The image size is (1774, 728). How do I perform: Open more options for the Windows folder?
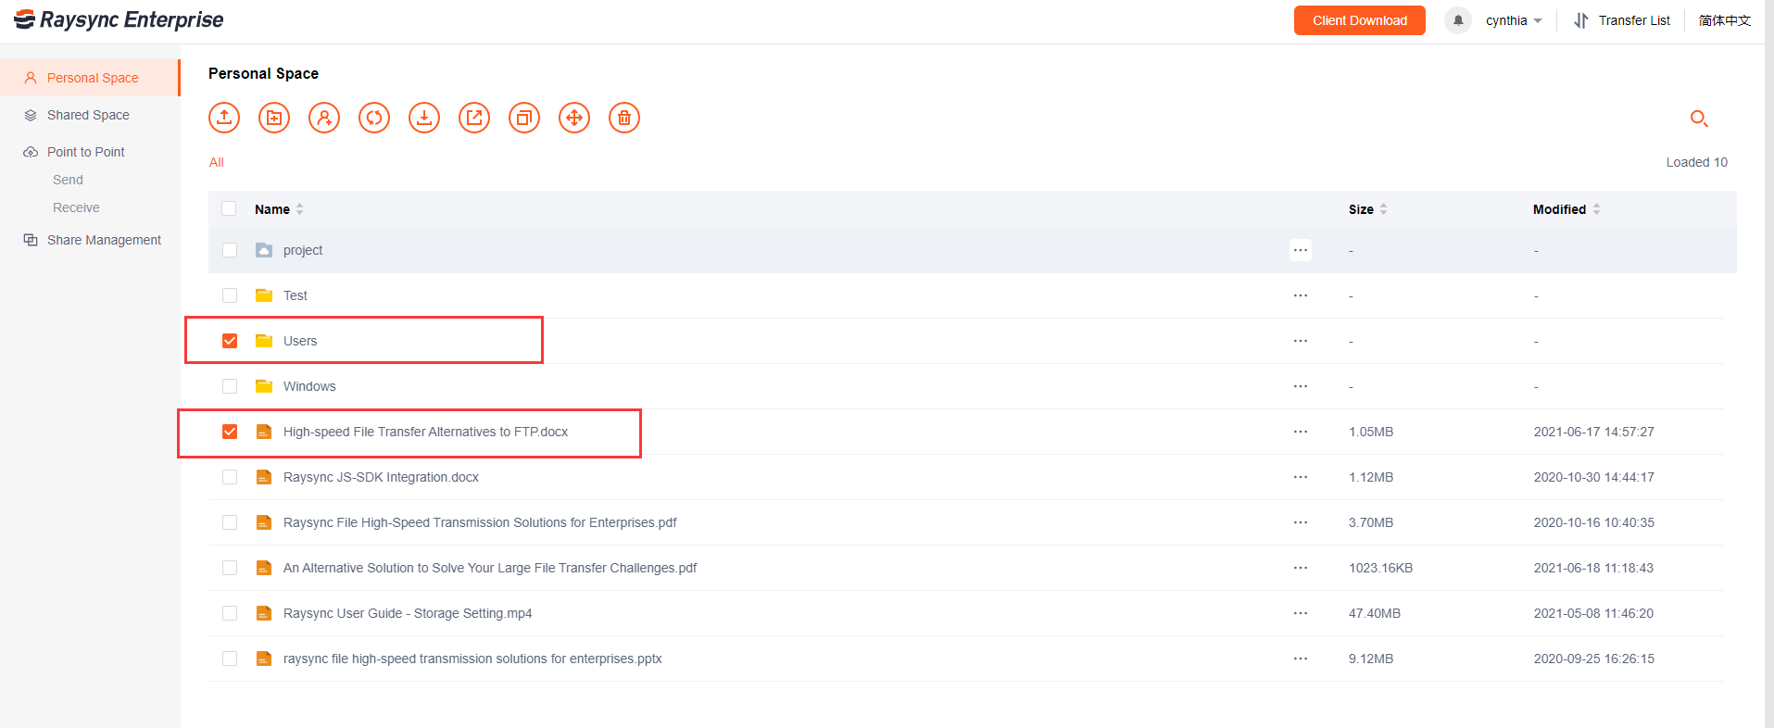1301,386
